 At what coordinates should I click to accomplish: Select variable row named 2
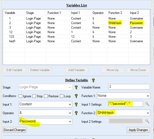pyautogui.click(x=76, y=23)
